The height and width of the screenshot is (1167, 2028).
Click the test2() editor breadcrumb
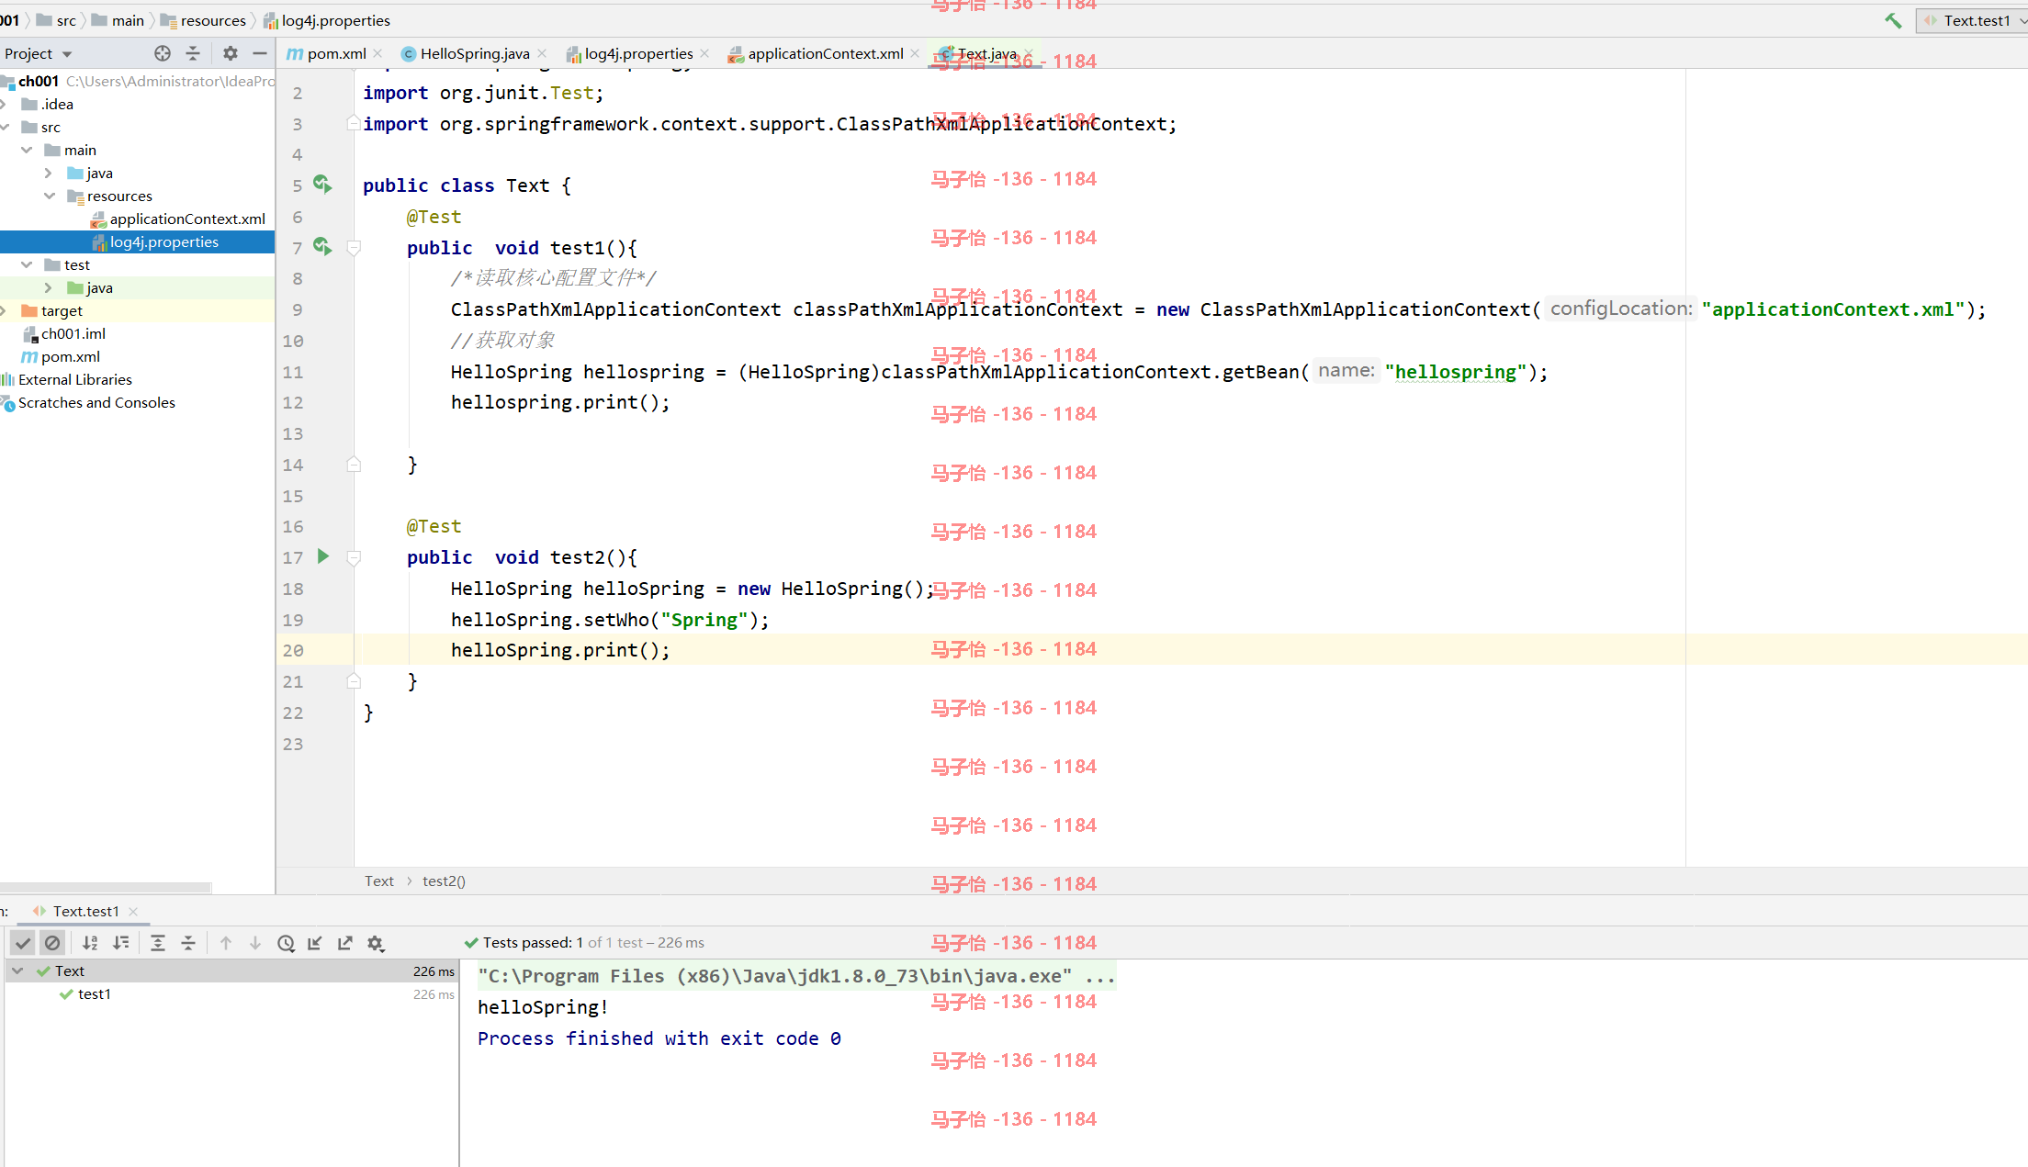pos(444,881)
